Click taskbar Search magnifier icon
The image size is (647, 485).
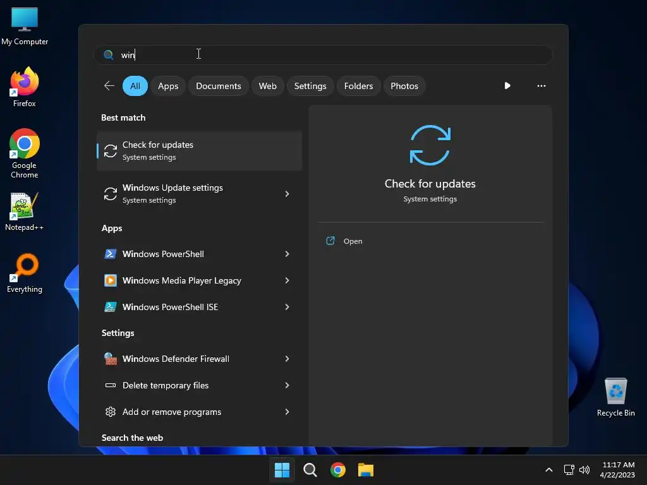(310, 470)
